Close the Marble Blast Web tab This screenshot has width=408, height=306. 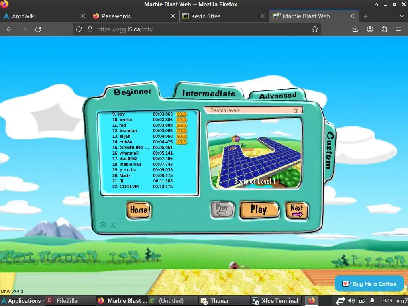click(352, 16)
